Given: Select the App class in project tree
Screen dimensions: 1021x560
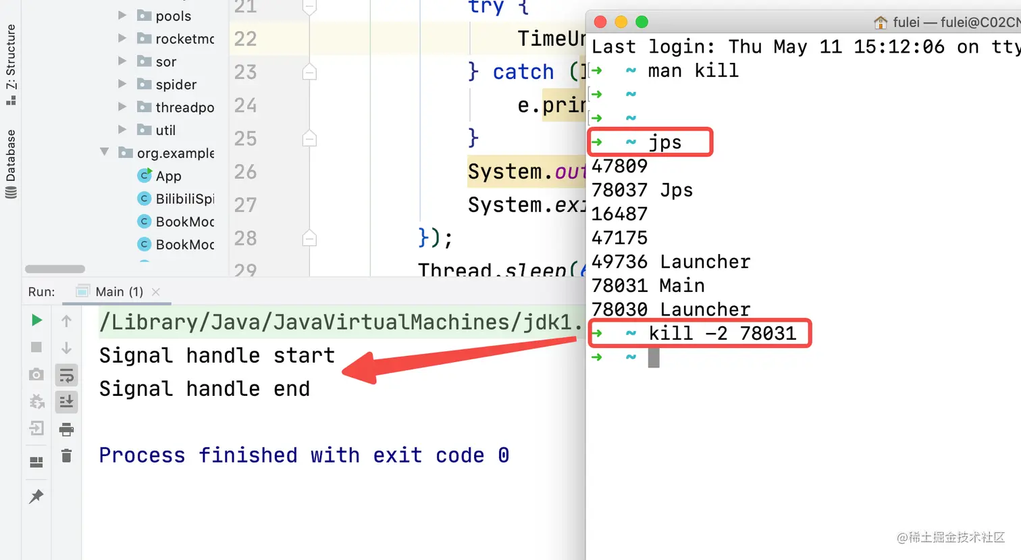Looking at the screenshot, I should pos(169,176).
